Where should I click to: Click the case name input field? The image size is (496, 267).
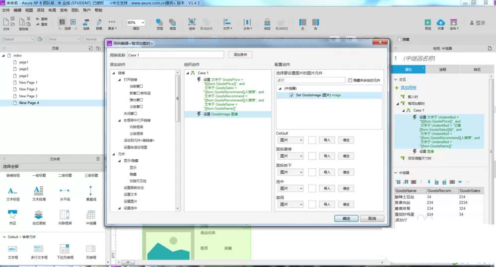[176, 55]
